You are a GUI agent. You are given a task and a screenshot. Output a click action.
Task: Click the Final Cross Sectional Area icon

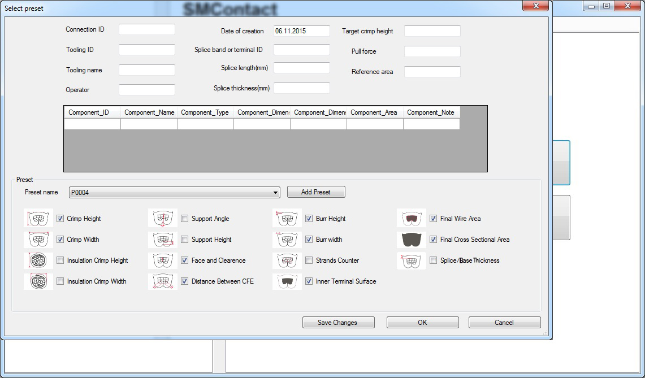pos(412,240)
